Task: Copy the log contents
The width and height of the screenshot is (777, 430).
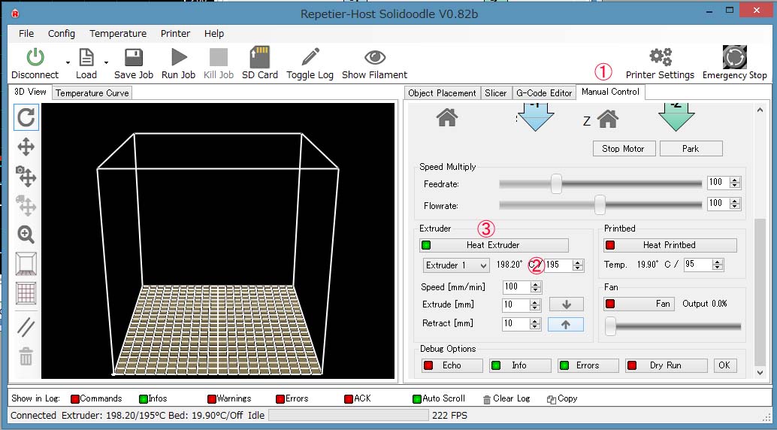Action: tap(562, 398)
